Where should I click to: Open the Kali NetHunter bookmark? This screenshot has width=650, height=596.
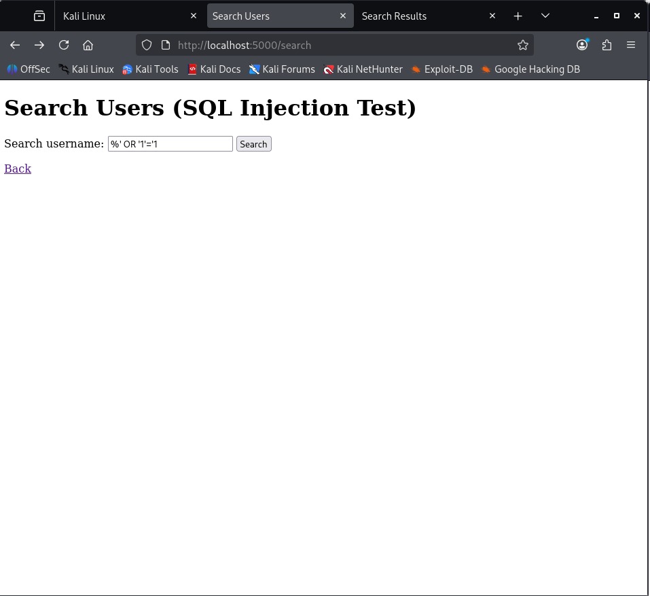coord(363,69)
